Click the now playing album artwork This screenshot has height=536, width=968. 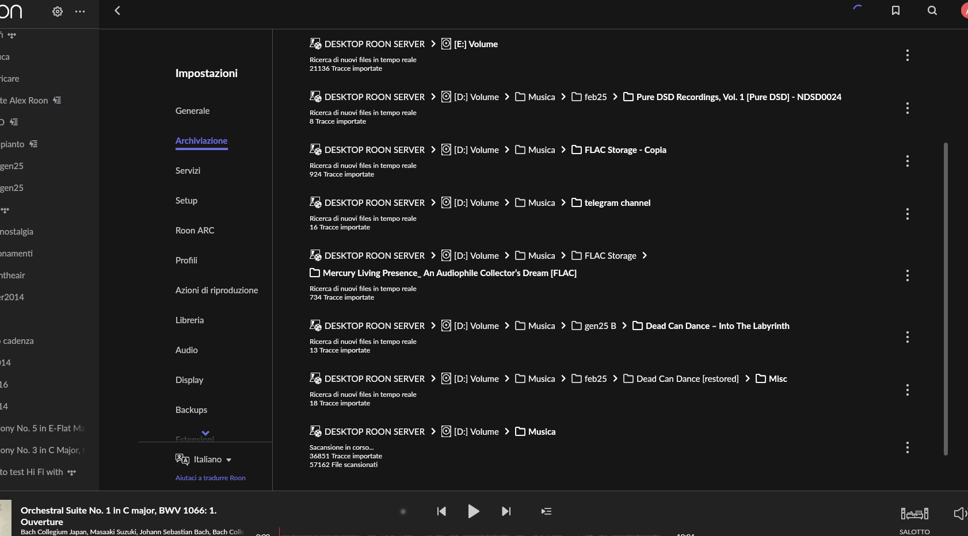[6, 518]
